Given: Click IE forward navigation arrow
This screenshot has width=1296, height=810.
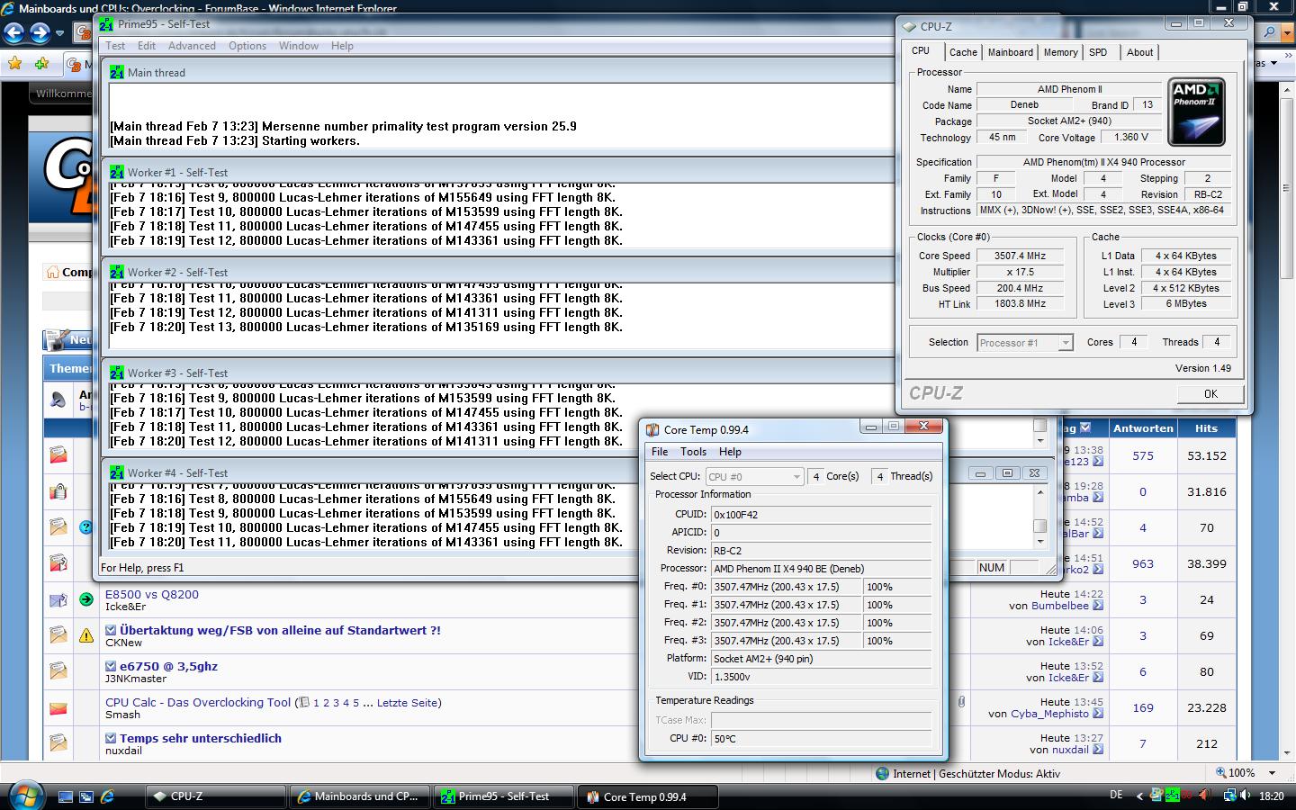Looking at the screenshot, I should [40, 33].
